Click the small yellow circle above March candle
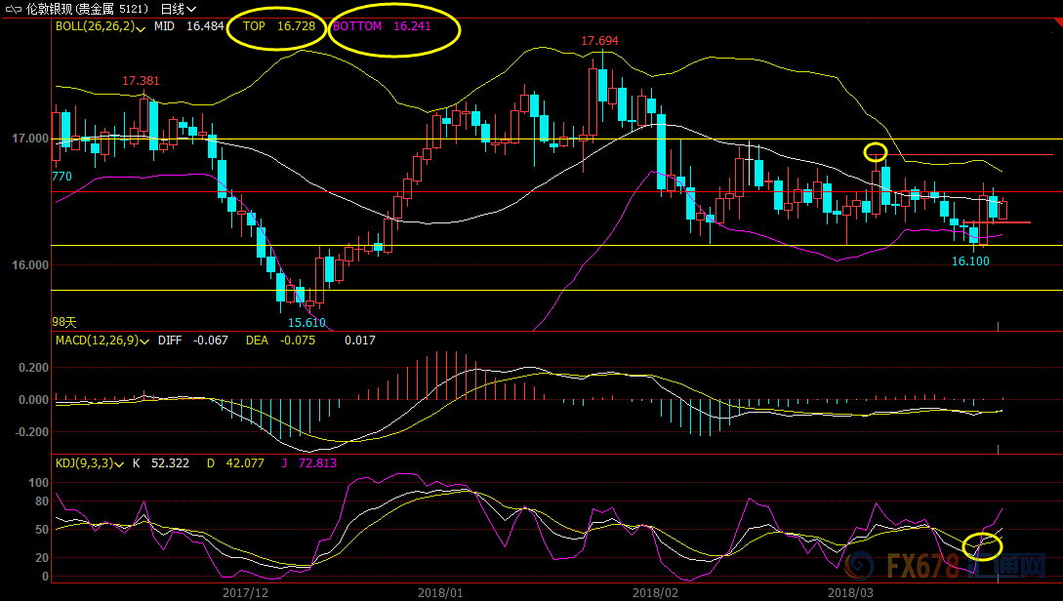 pos(876,151)
